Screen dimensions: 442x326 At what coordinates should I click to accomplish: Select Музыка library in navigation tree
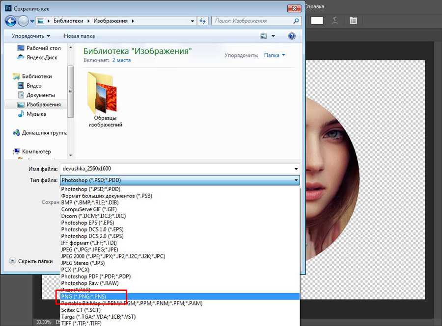pos(31,114)
